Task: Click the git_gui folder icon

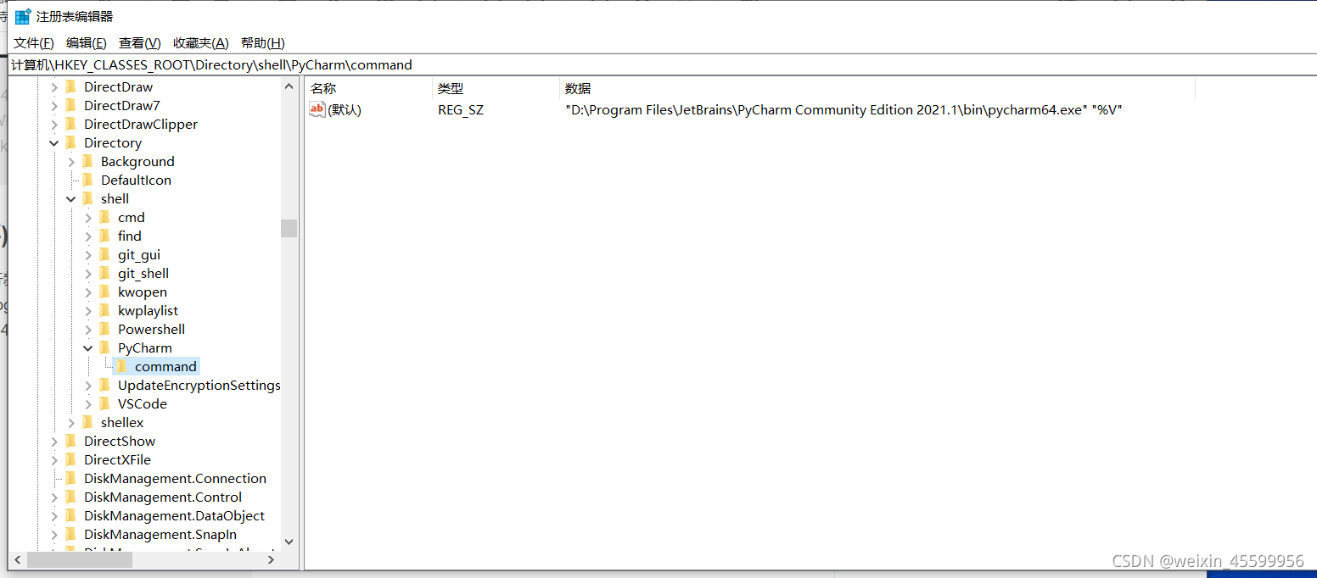Action: point(105,254)
